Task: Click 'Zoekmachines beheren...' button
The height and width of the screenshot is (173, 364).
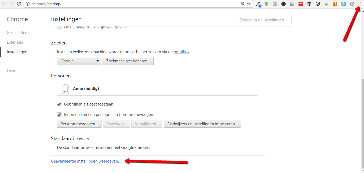Action: [128, 61]
